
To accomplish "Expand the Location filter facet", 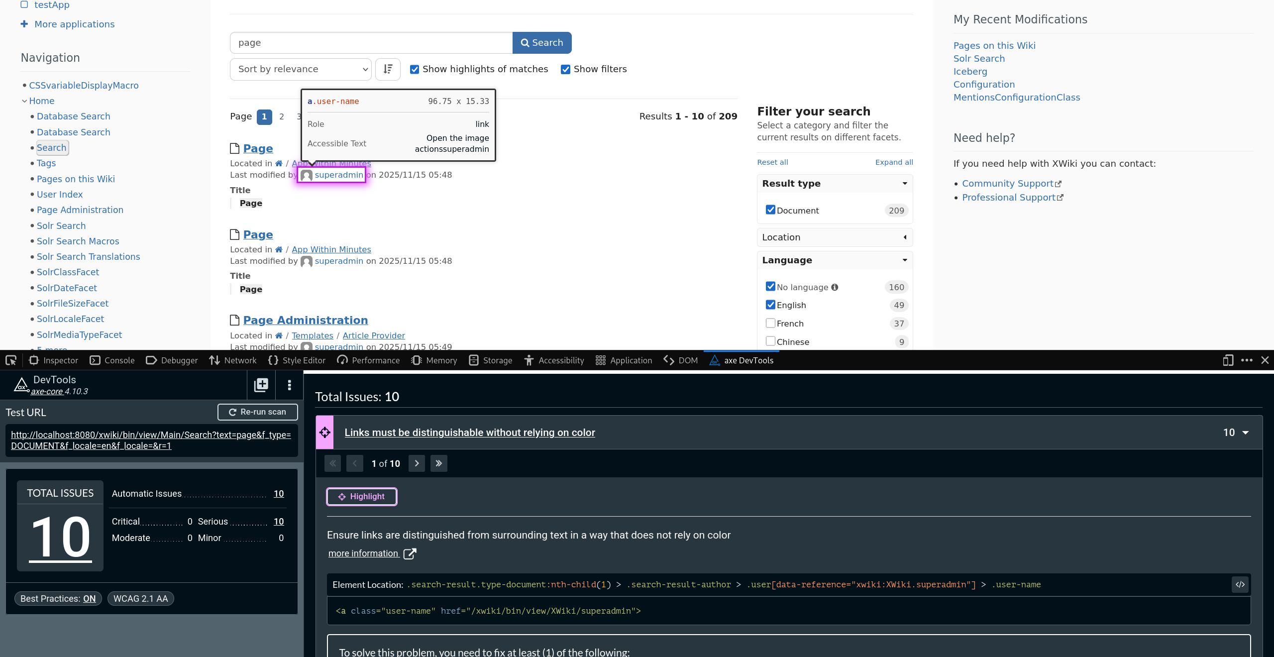I will pyautogui.click(x=835, y=237).
